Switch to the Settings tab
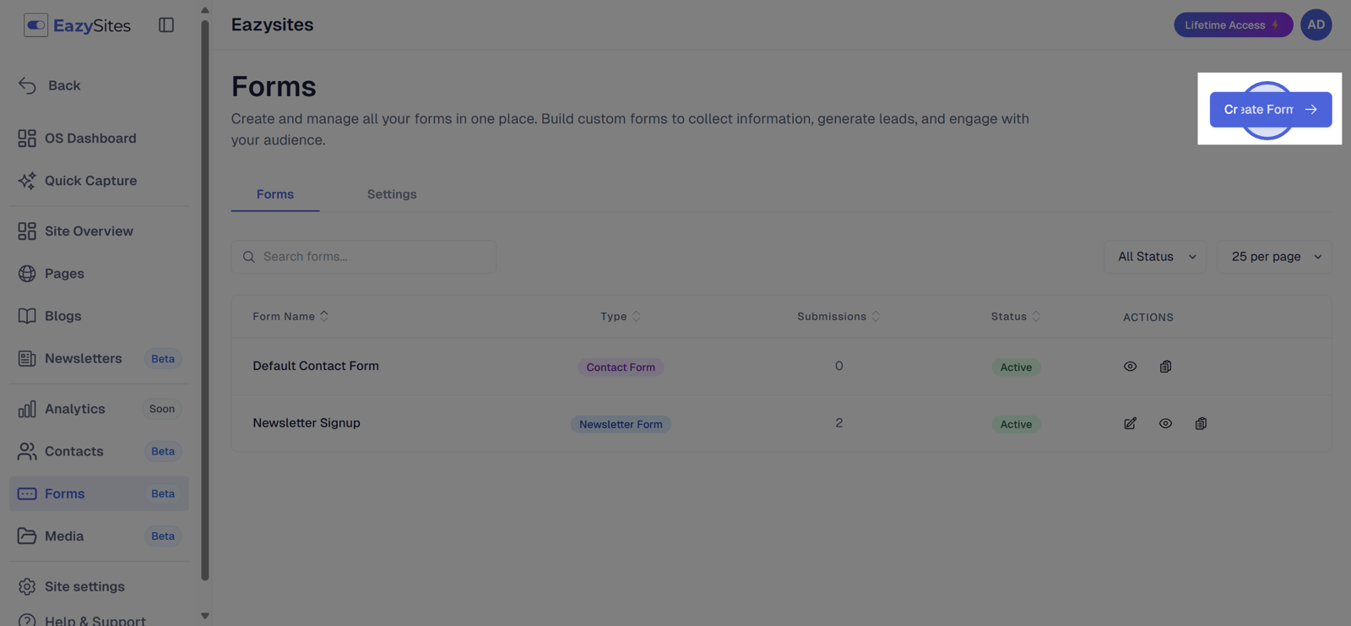The width and height of the screenshot is (1351, 626). (392, 194)
